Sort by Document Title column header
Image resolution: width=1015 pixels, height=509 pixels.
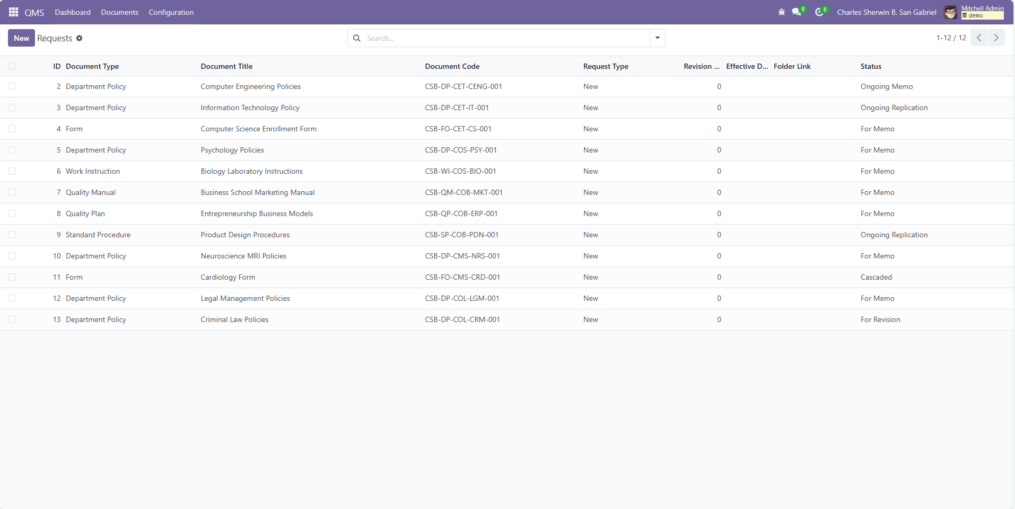coord(226,66)
